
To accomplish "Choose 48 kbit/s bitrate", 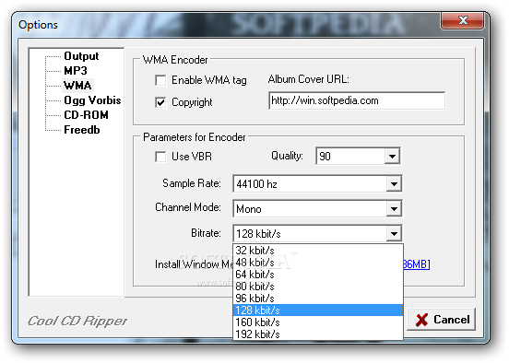I will (318, 263).
